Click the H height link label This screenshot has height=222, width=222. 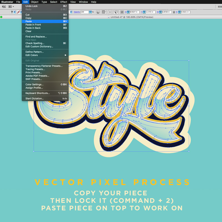pyautogui.click(x=176, y=12)
